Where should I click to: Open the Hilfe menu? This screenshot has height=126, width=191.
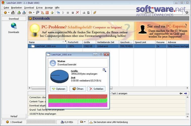(57, 8)
